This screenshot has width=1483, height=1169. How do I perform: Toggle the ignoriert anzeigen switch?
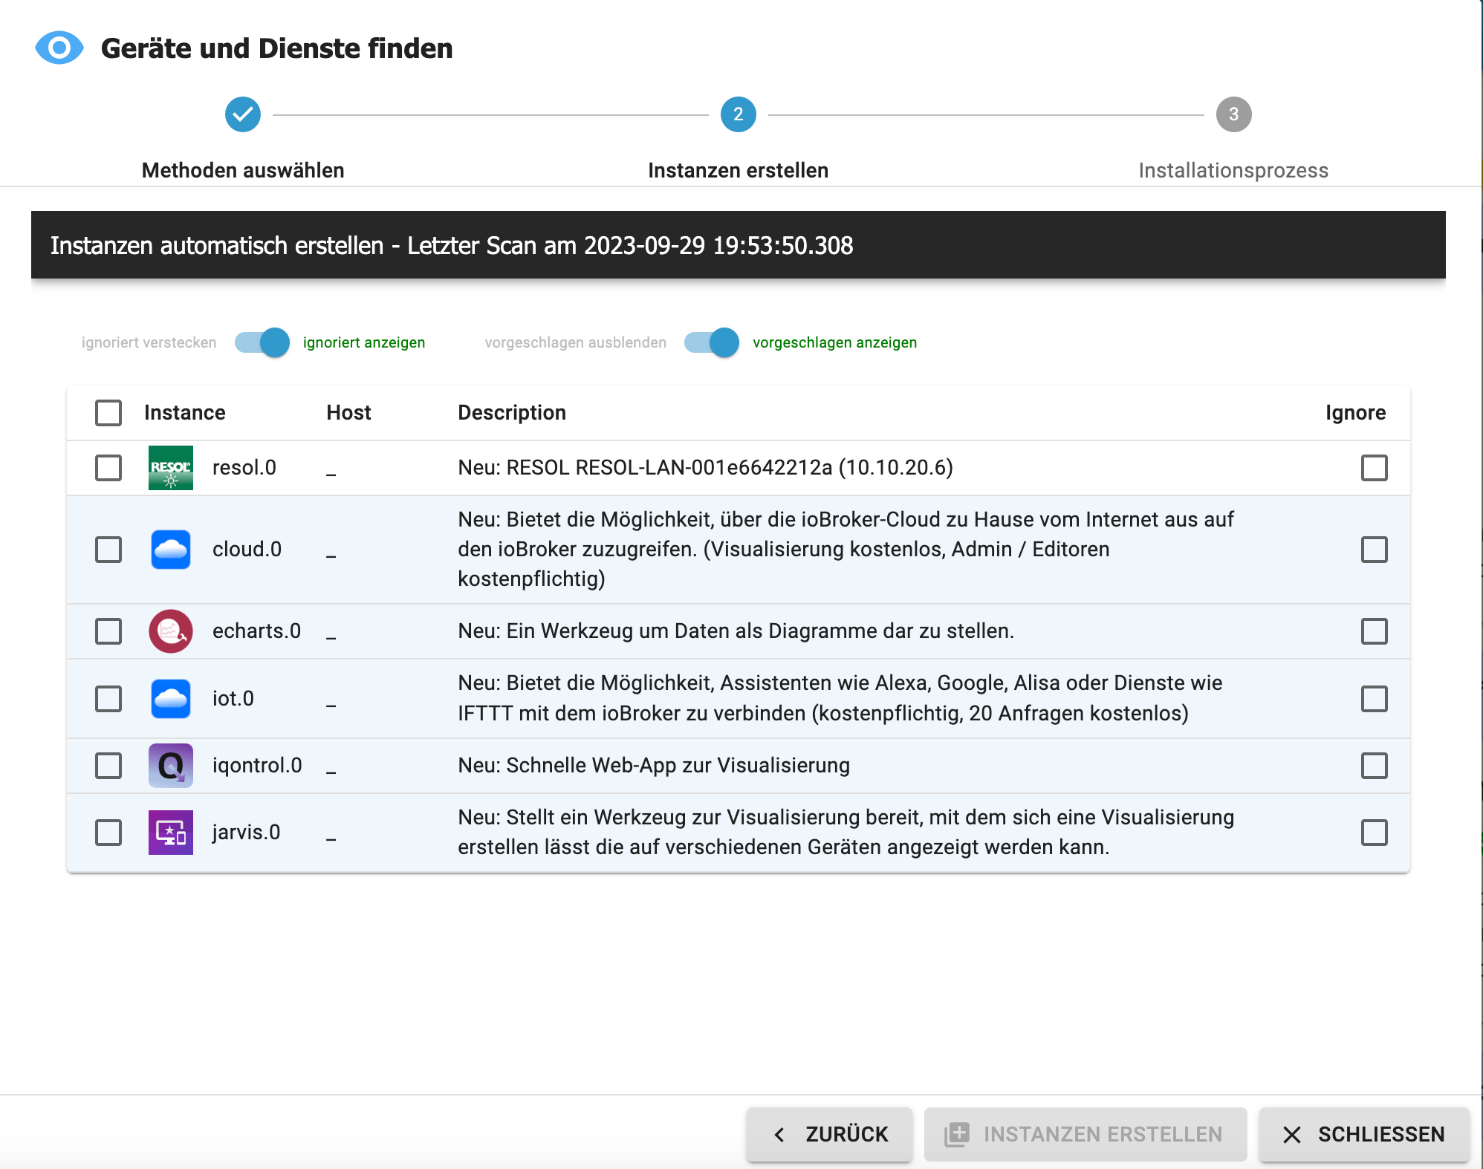click(x=262, y=342)
